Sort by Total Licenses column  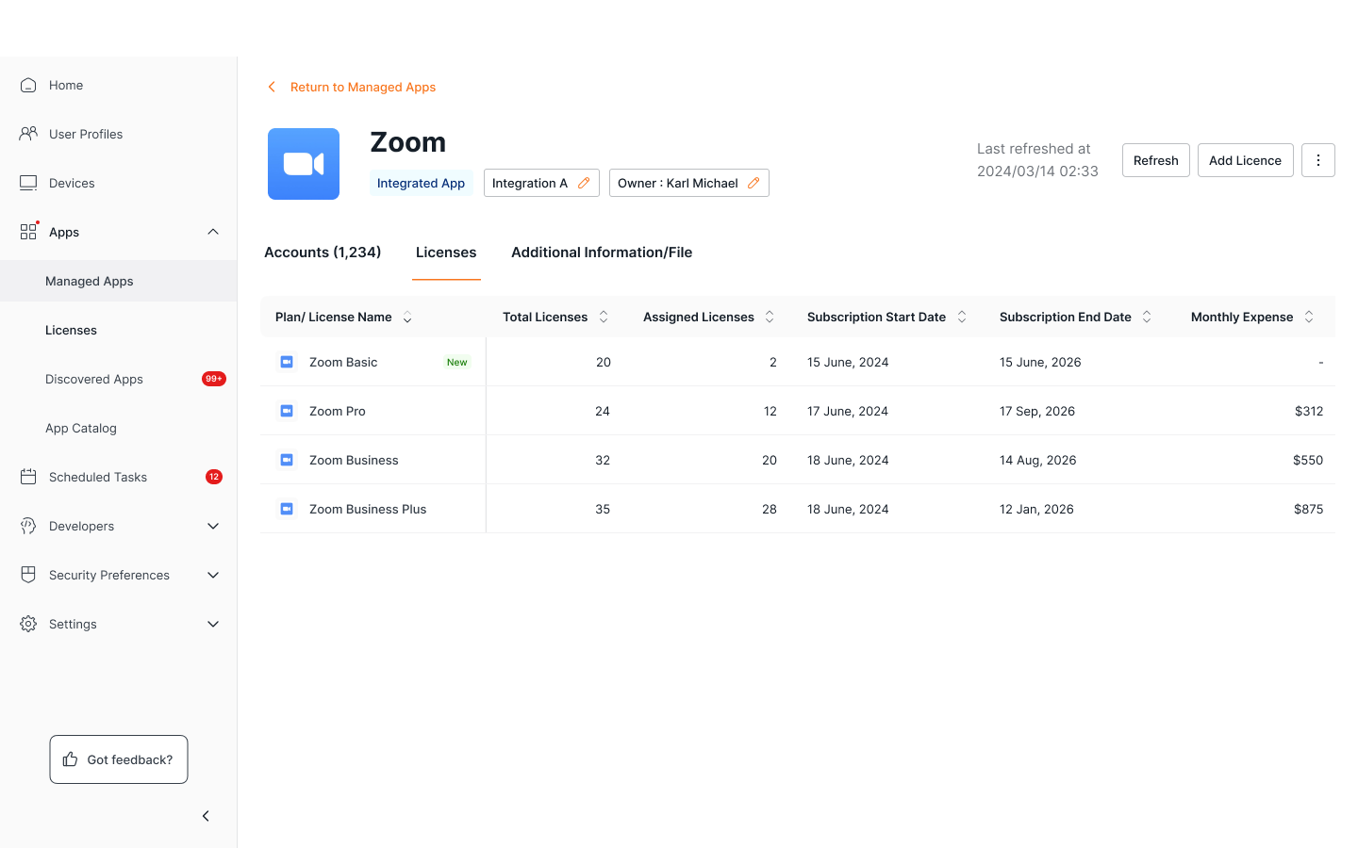coord(604,318)
